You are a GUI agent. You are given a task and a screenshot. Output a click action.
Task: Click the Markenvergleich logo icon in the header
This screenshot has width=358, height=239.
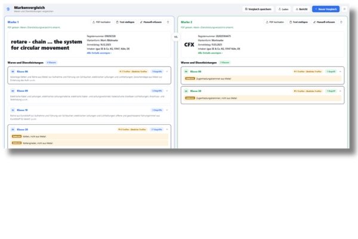tap(8, 9)
